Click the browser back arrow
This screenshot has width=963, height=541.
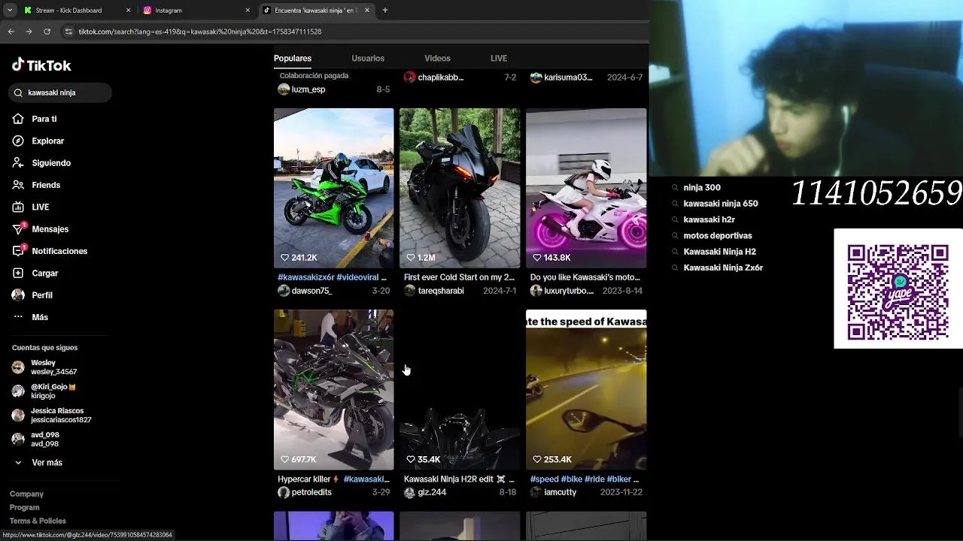pyautogui.click(x=11, y=32)
